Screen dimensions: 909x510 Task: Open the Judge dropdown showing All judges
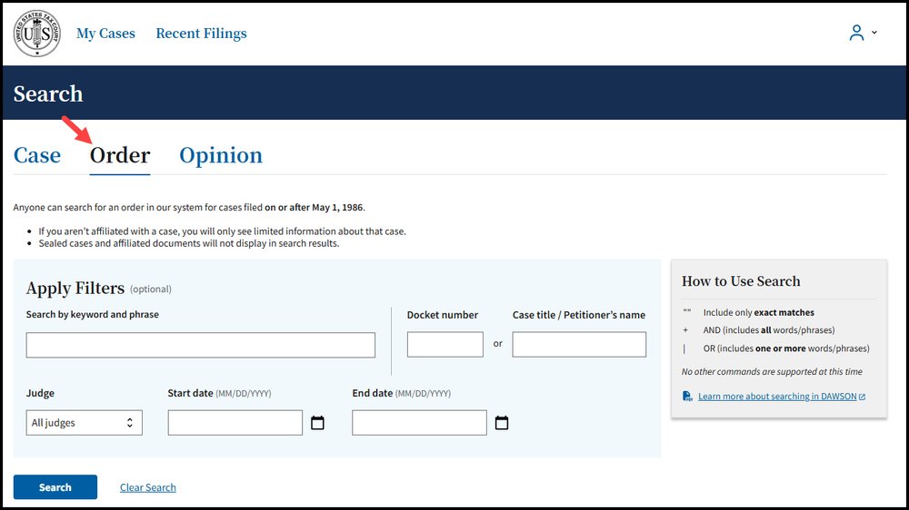click(84, 423)
